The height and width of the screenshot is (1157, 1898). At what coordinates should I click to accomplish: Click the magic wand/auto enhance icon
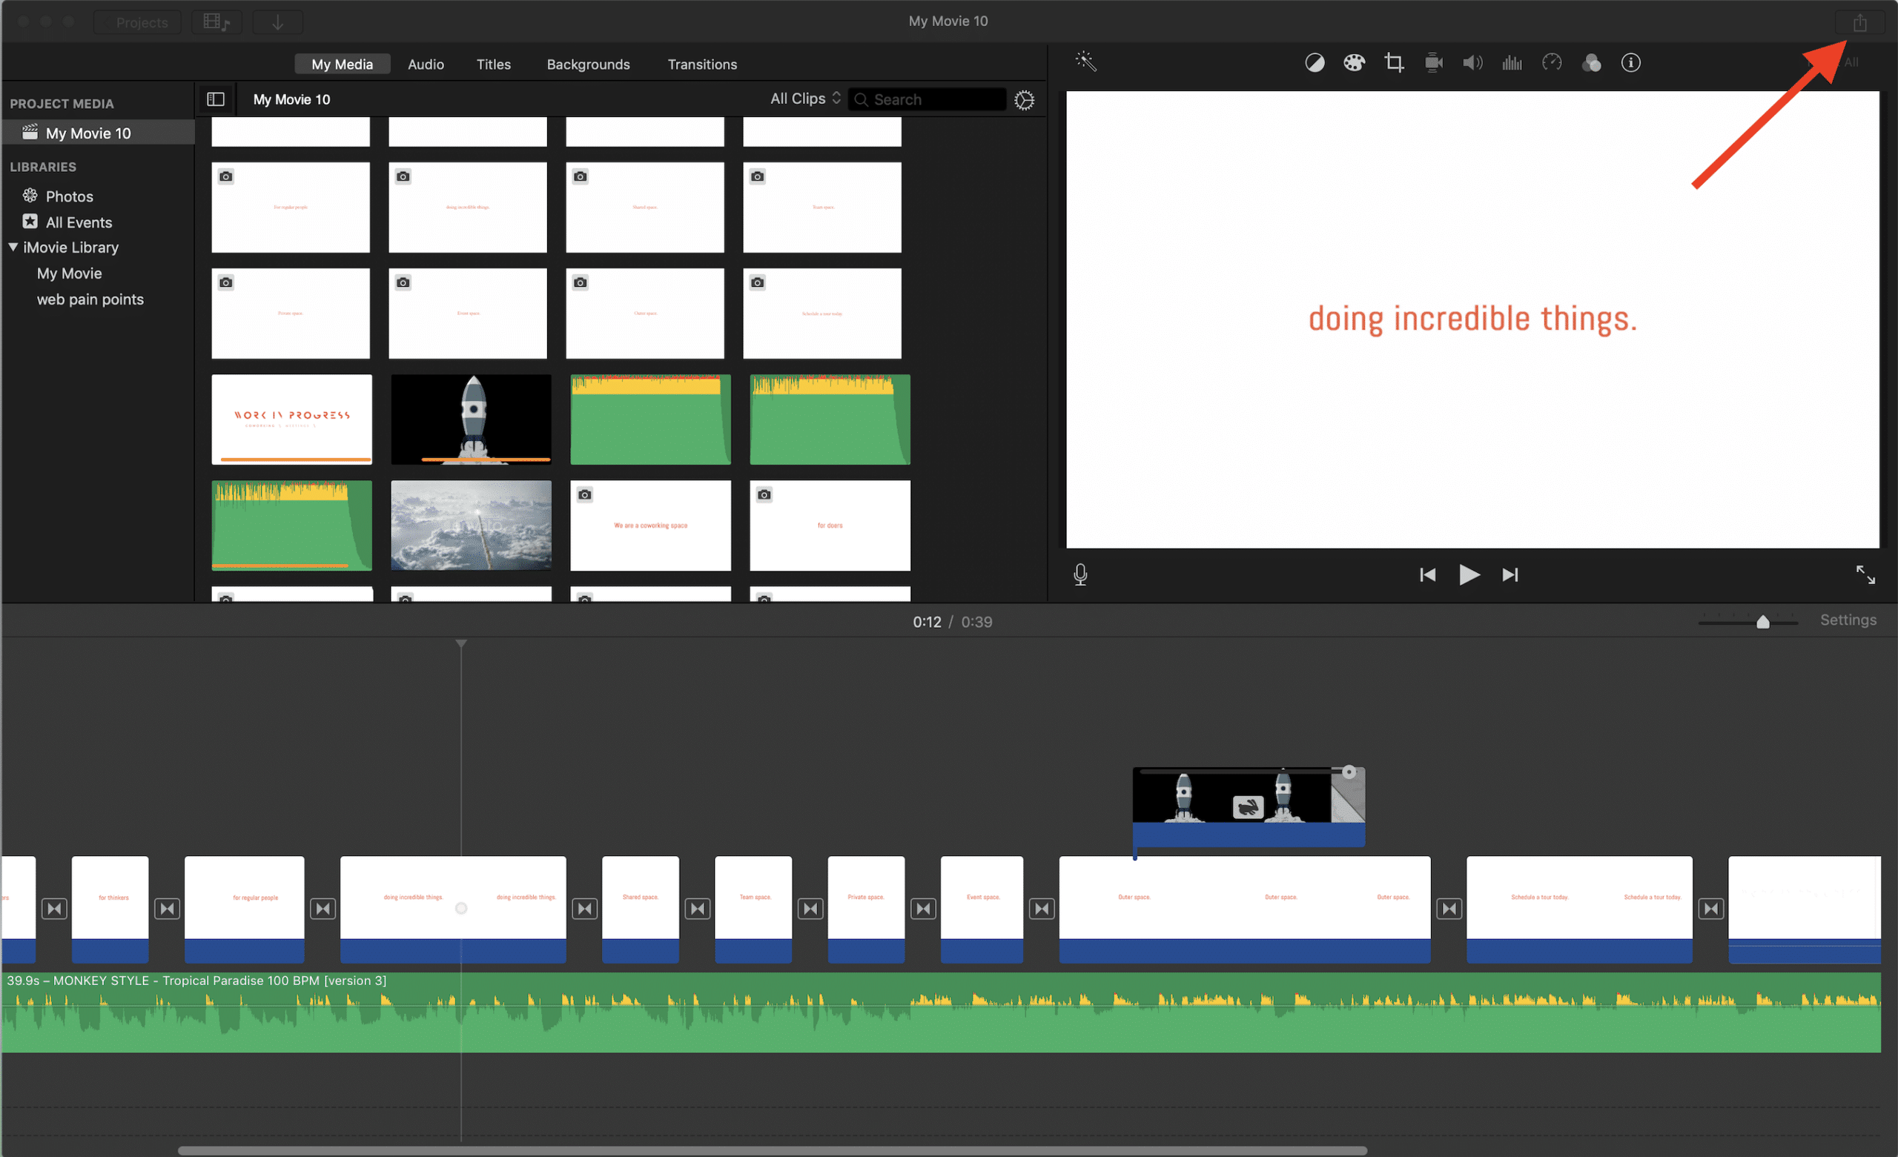click(1086, 62)
